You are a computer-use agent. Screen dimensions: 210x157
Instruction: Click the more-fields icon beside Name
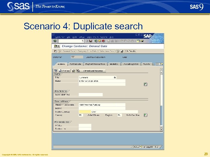(x=146, y=84)
